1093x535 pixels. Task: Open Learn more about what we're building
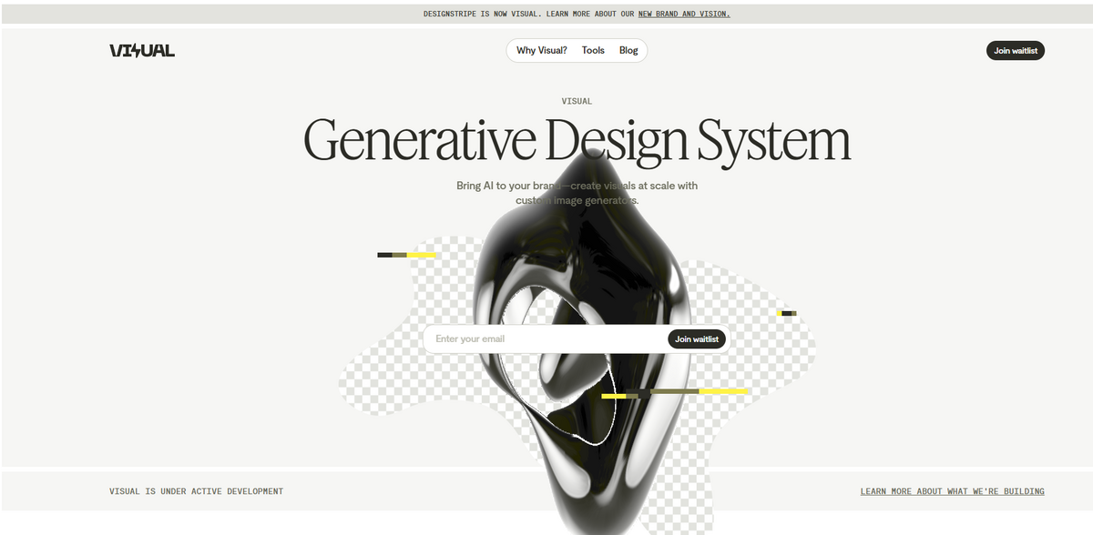(953, 491)
